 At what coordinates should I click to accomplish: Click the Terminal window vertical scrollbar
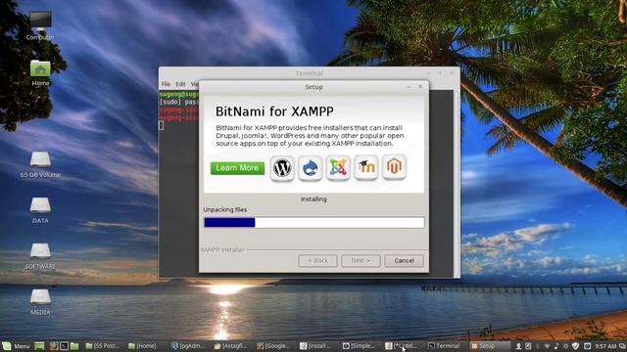(457, 183)
